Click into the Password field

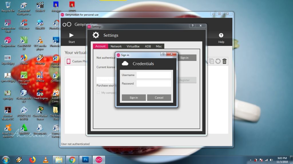pos(154,84)
